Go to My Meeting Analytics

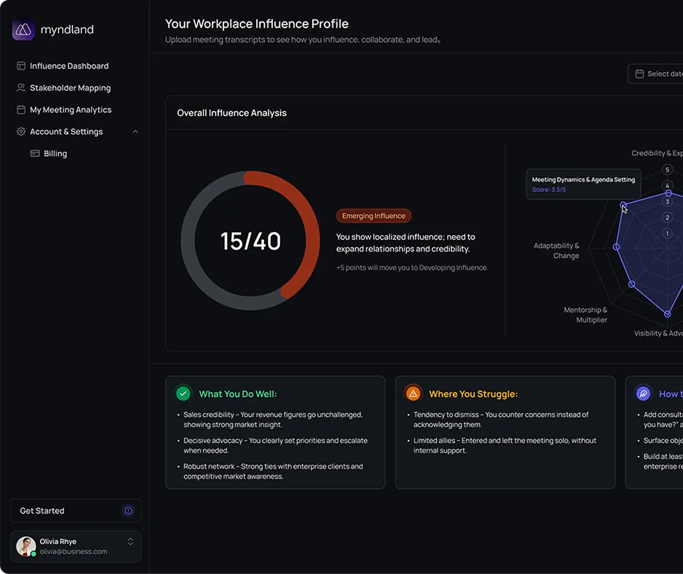tap(71, 110)
